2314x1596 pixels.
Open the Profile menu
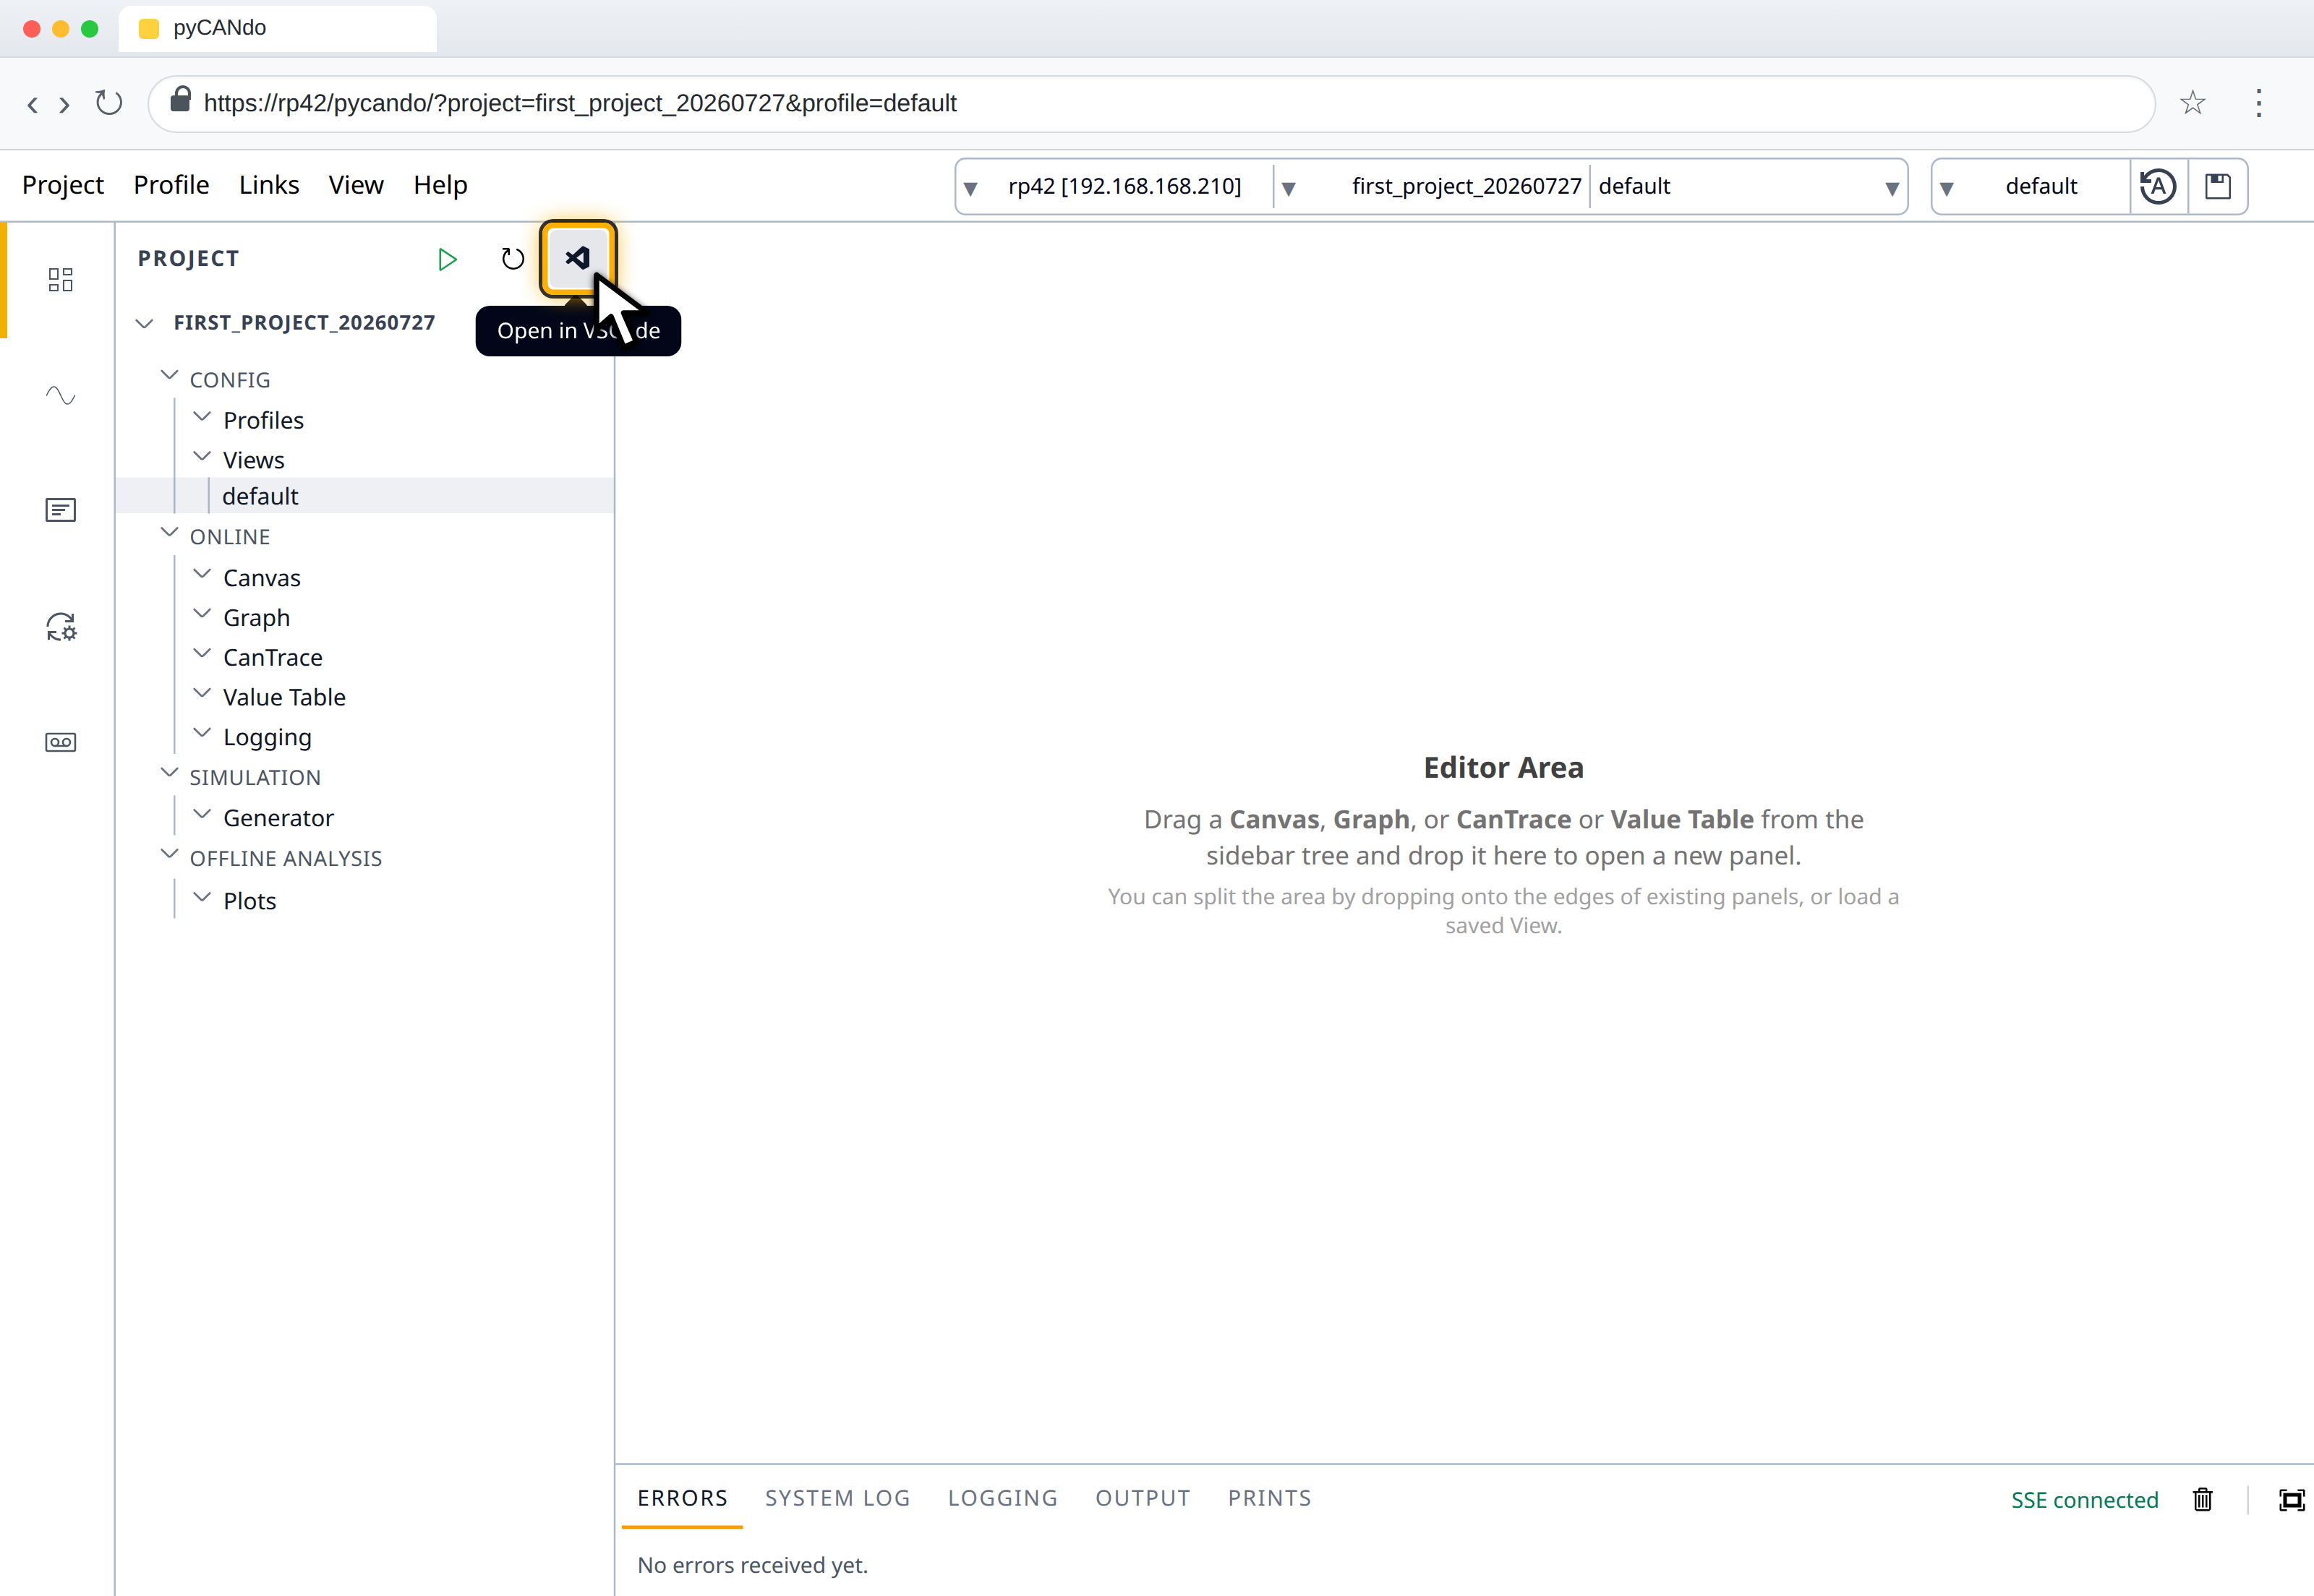tap(171, 185)
